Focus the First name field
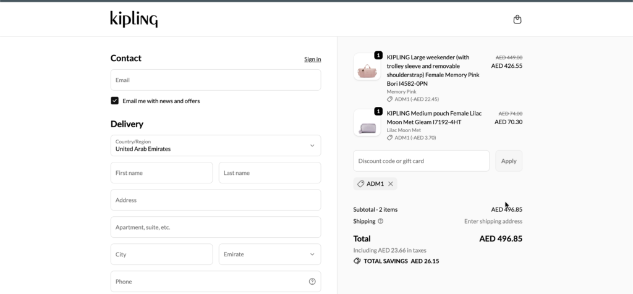This screenshot has height=294, width=633. coord(161,172)
